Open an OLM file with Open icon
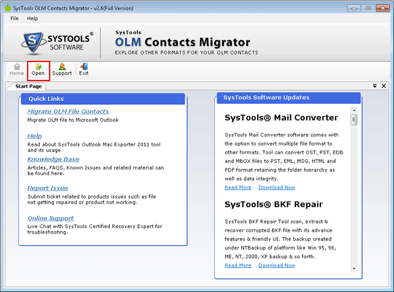Screen dimensions: 394x292 pyautogui.click(x=38, y=69)
